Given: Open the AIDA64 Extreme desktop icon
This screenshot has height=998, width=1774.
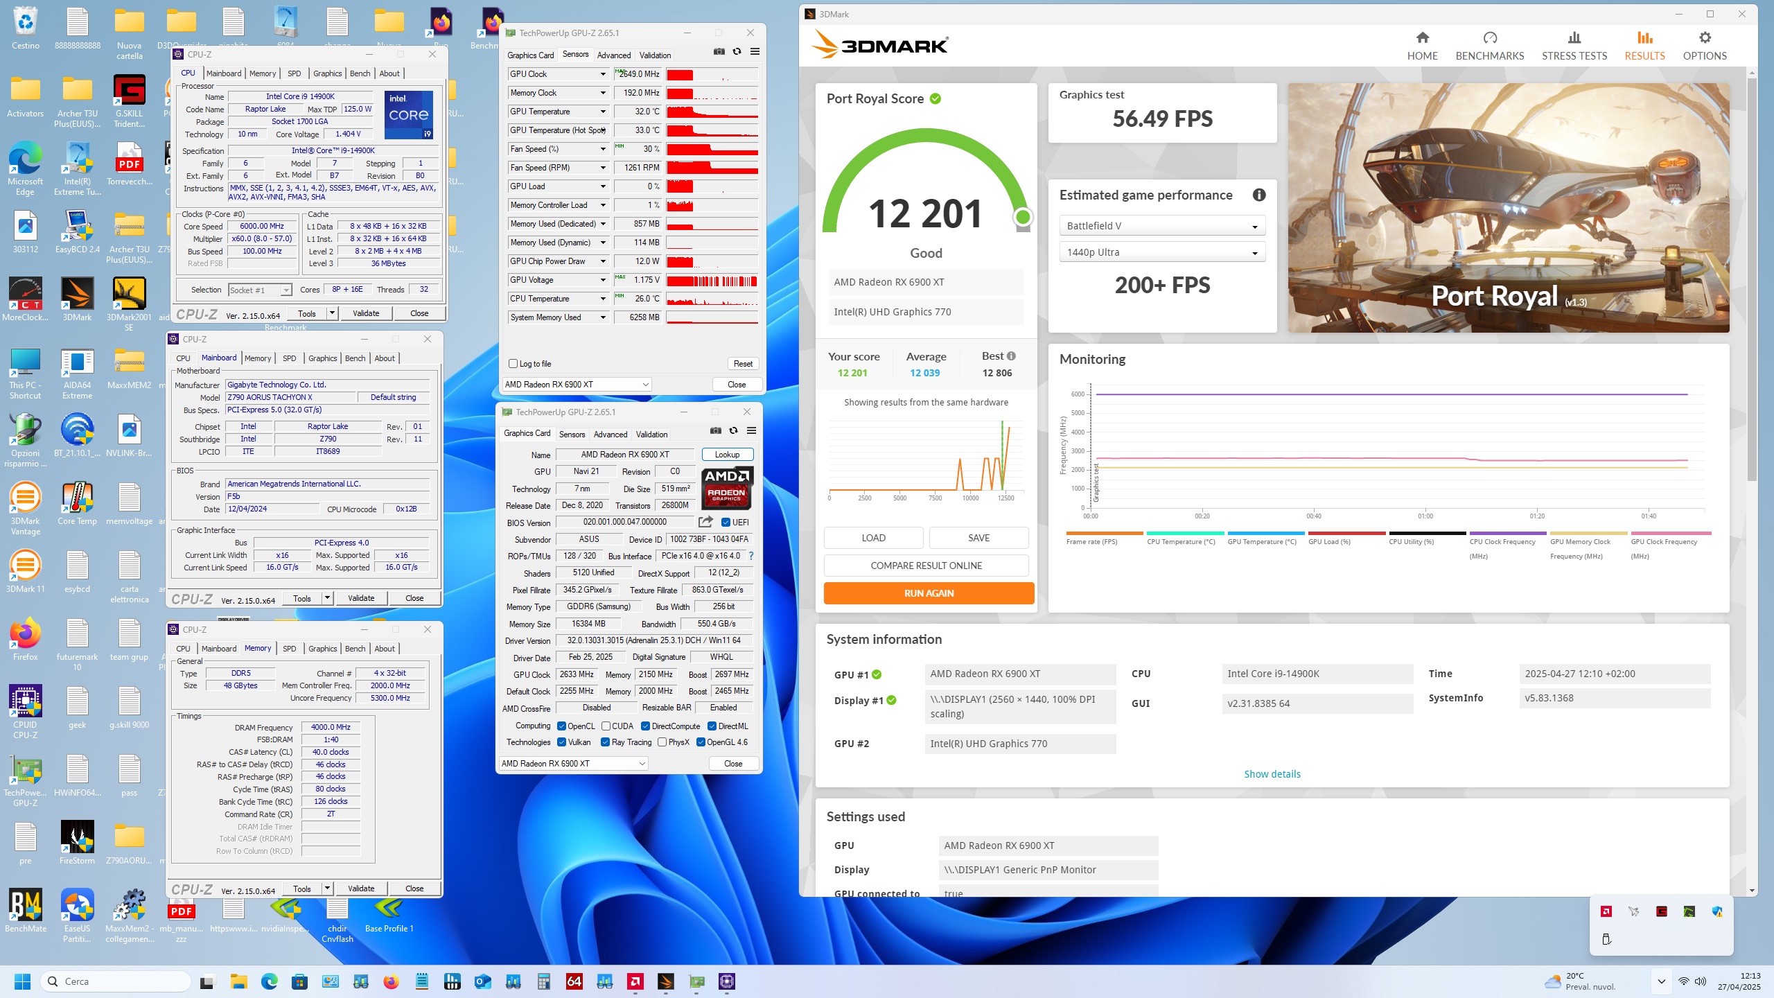Looking at the screenshot, I should point(77,374).
